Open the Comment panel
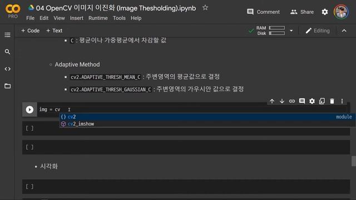 point(263,12)
